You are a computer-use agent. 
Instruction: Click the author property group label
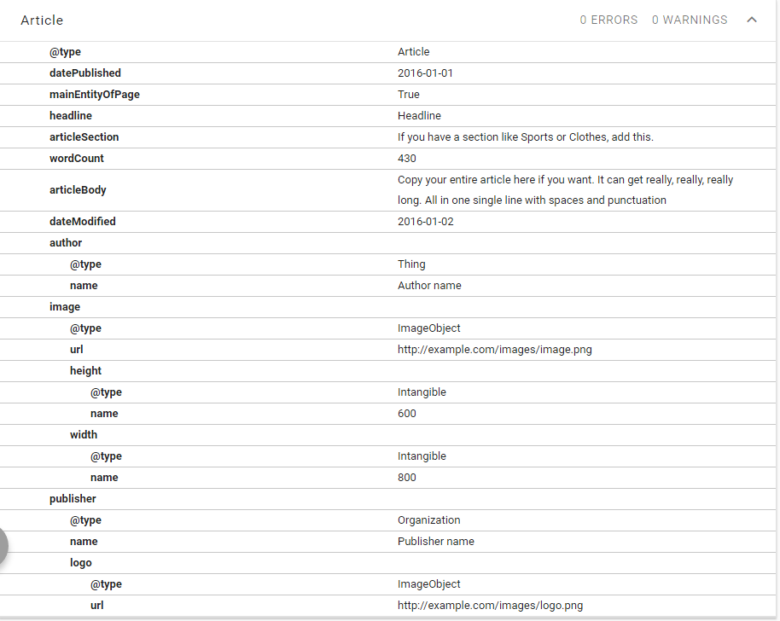point(66,243)
